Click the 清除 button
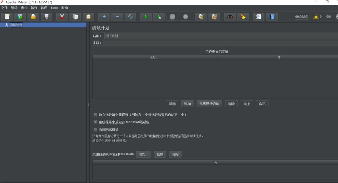 [175, 154]
